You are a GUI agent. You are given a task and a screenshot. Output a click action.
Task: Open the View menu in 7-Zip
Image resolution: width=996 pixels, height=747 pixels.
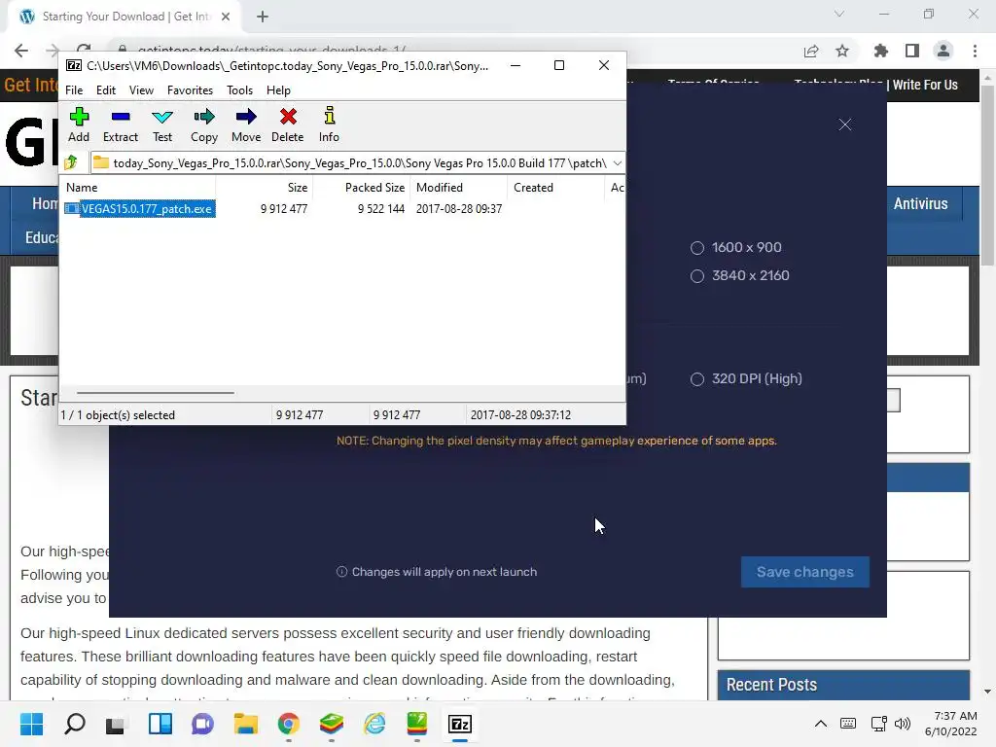coord(141,90)
